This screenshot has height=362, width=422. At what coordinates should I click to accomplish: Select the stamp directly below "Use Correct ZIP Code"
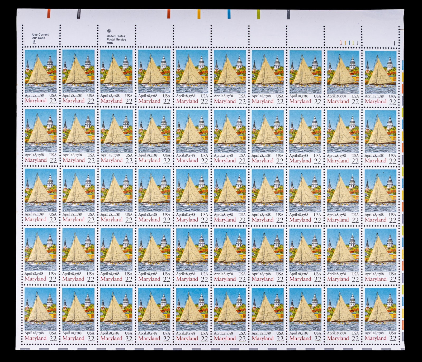click(x=41, y=77)
